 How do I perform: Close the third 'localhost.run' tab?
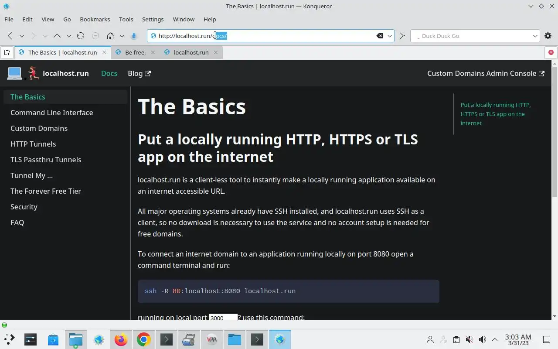tap(216, 52)
